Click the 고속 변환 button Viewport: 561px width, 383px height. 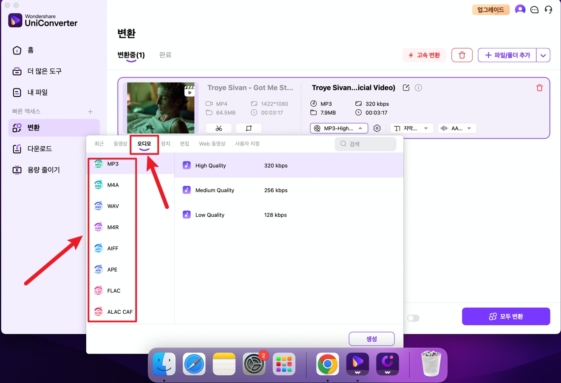point(424,55)
